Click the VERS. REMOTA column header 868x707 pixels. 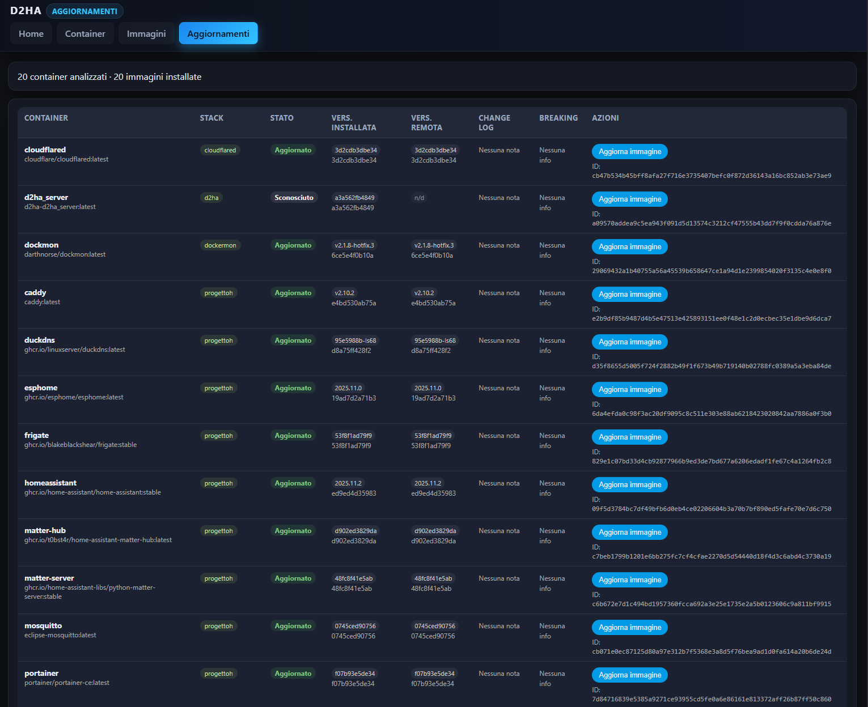(426, 123)
